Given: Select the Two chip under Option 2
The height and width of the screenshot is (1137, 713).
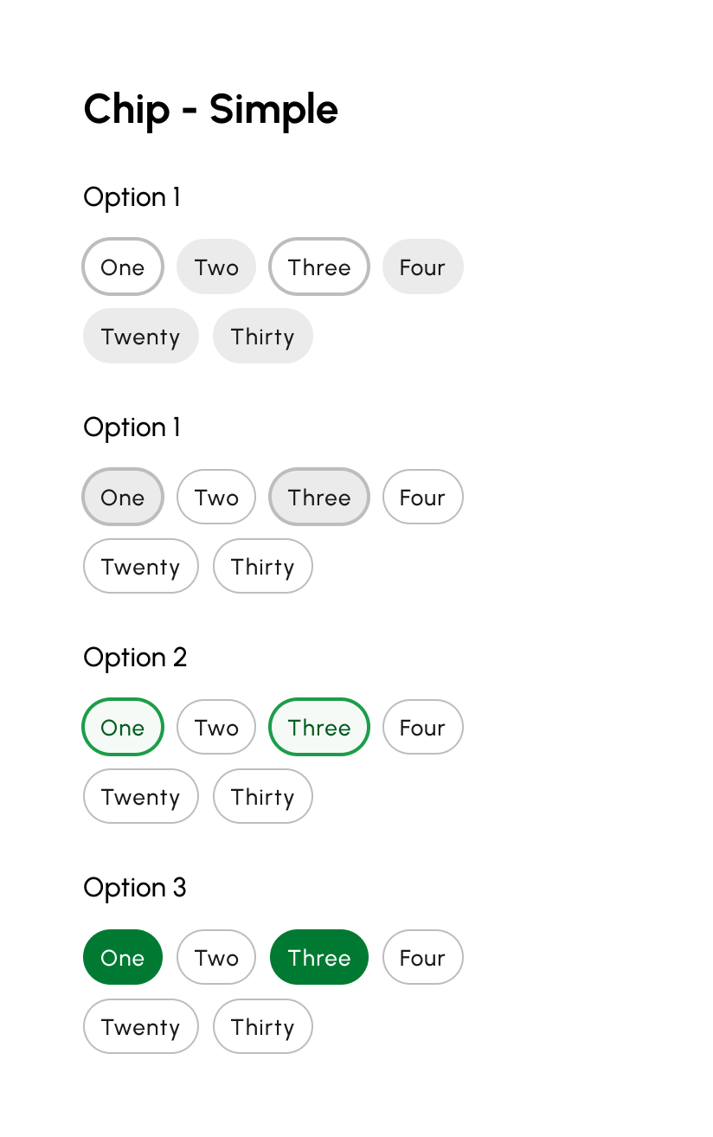Looking at the screenshot, I should click(x=216, y=727).
